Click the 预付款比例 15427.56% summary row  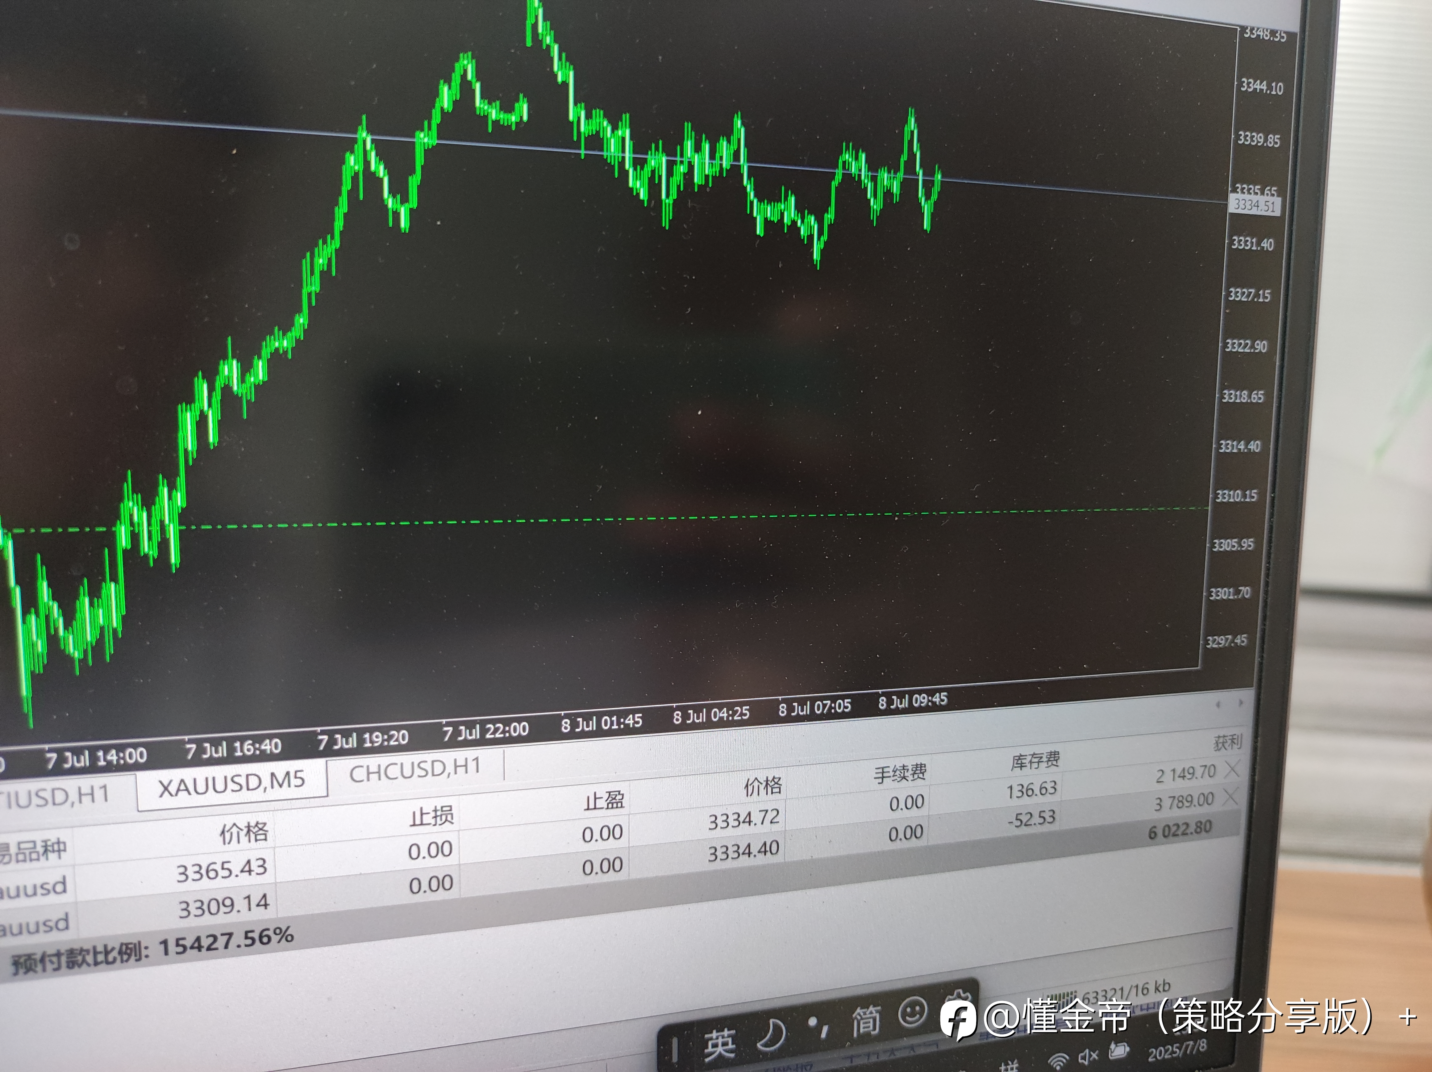(x=153, y=950)
